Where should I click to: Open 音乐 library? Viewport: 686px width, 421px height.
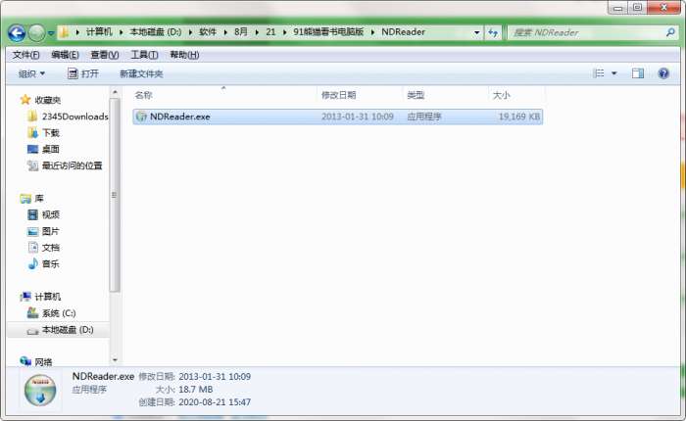51,264
